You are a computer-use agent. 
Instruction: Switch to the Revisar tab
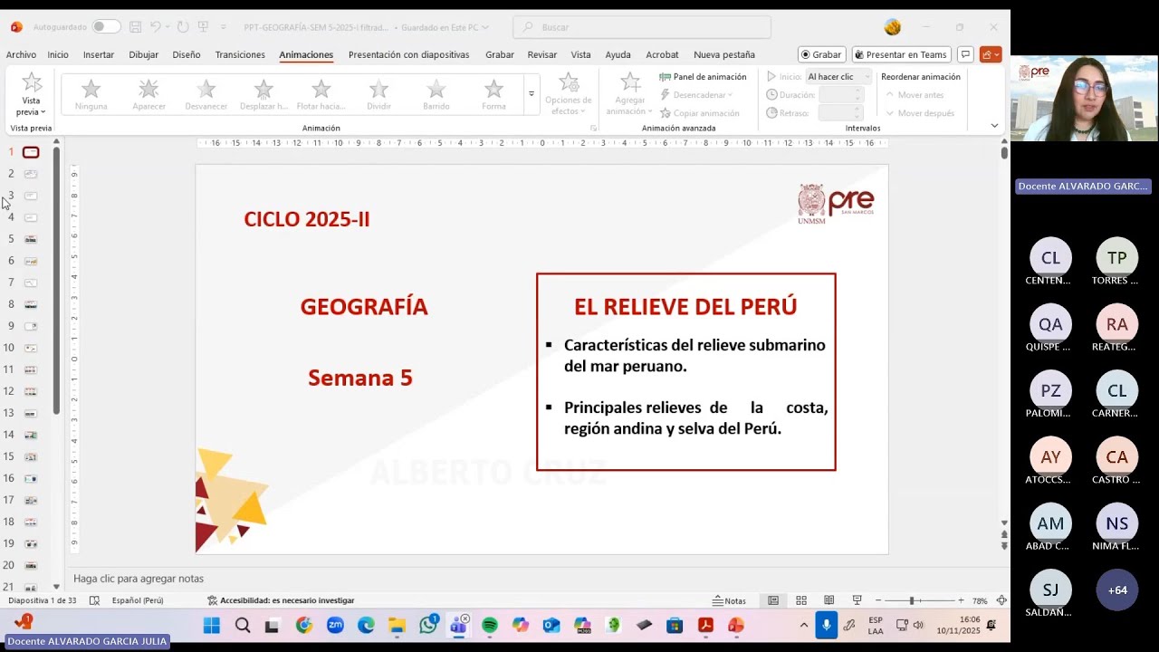542,54
